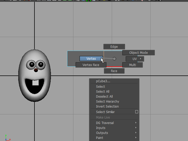This screenshot has height=141, width=188.
Task: Click Select in the context menu
Action: [x=101, y=87]
